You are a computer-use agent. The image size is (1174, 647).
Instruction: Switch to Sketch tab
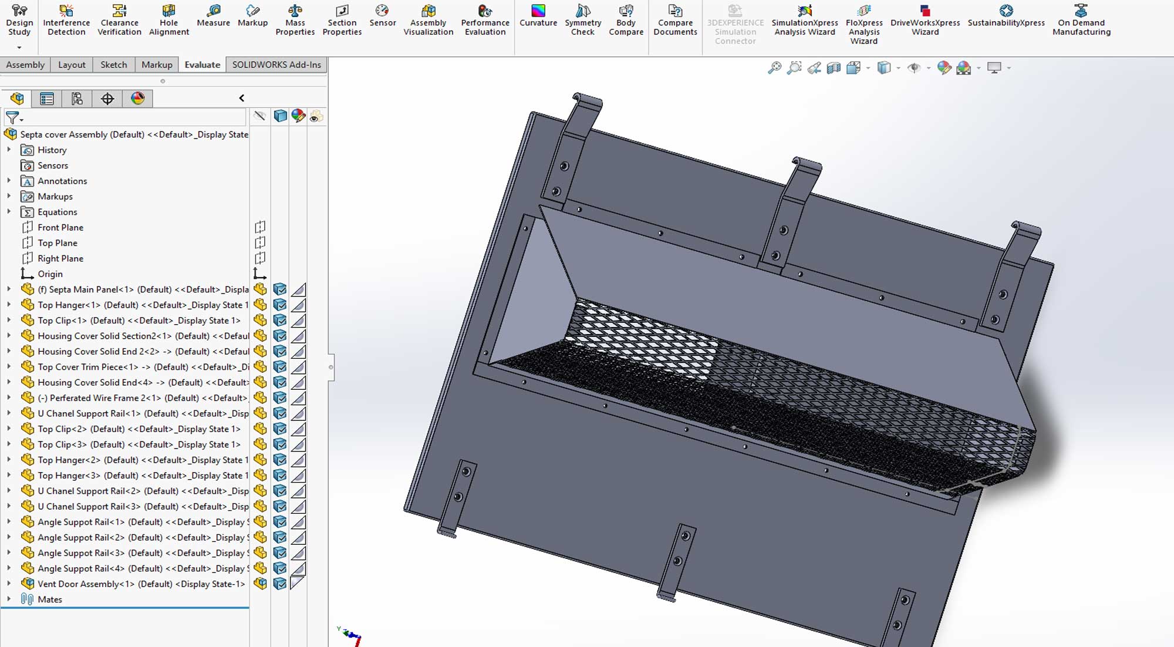(113, 65)
